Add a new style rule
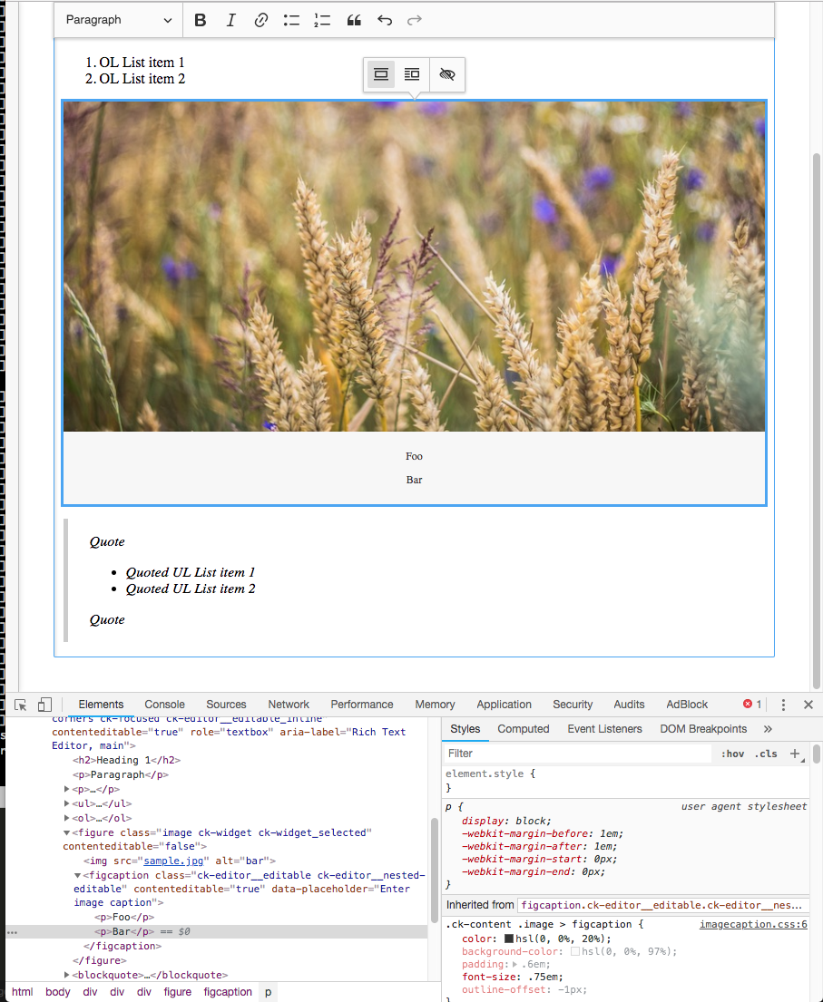Viewport: 823px width, 1002px height. (795, 754)
